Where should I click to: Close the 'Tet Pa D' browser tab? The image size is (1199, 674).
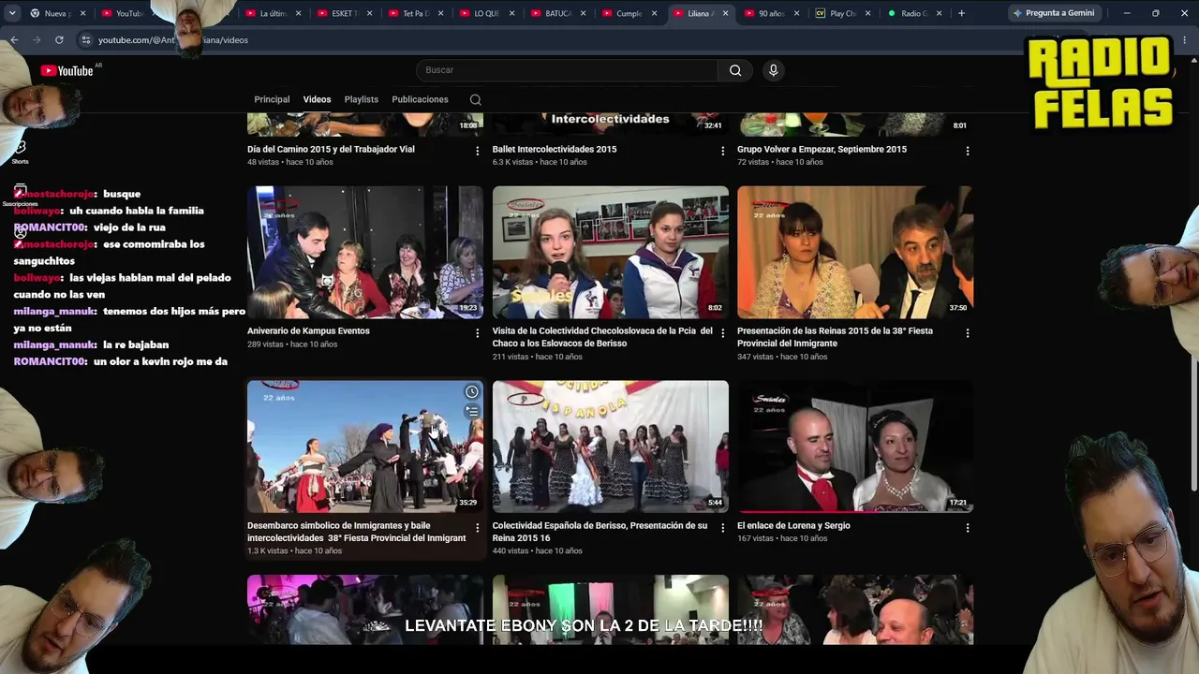click(441, 13)
